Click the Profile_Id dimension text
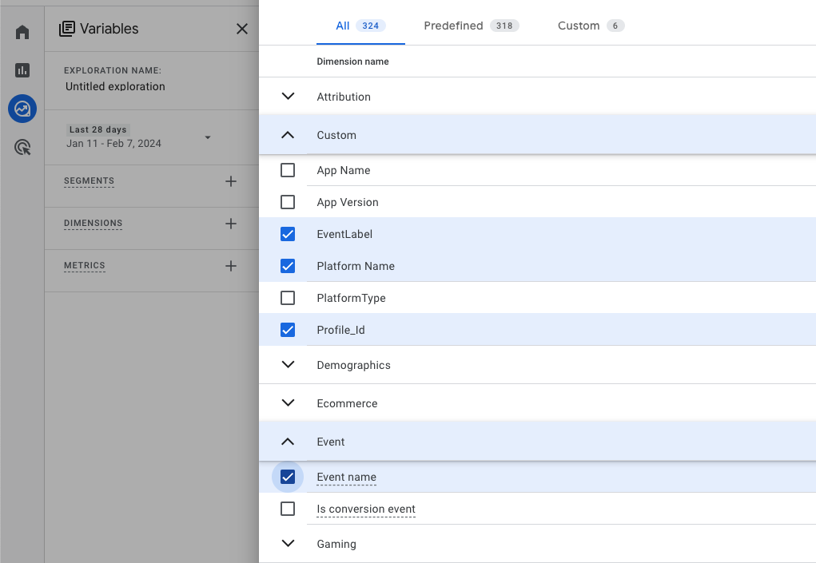Viewport: 816px width, 563px height. [x=341, y=330]
